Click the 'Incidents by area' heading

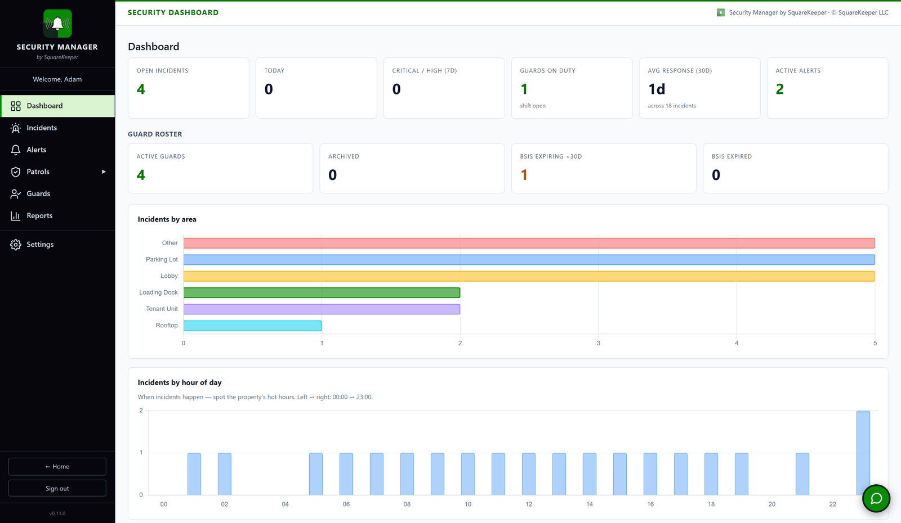pos(167,219)
